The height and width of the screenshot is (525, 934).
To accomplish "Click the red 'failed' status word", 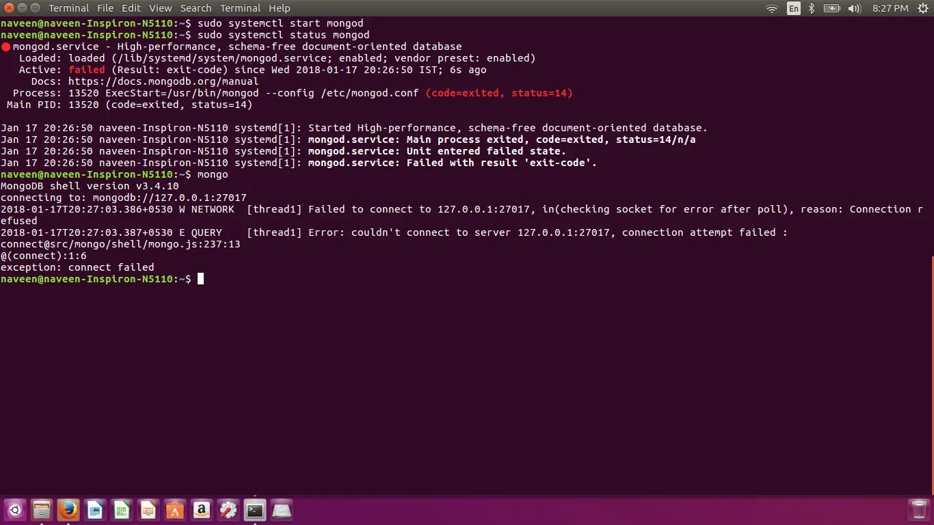I will coord(87,70).
